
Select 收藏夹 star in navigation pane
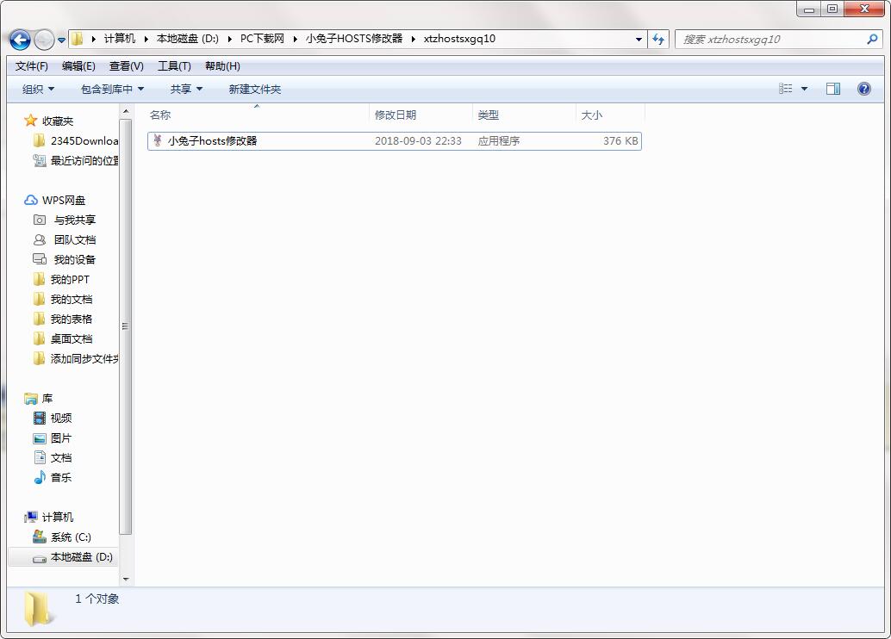tap(30, 121)
